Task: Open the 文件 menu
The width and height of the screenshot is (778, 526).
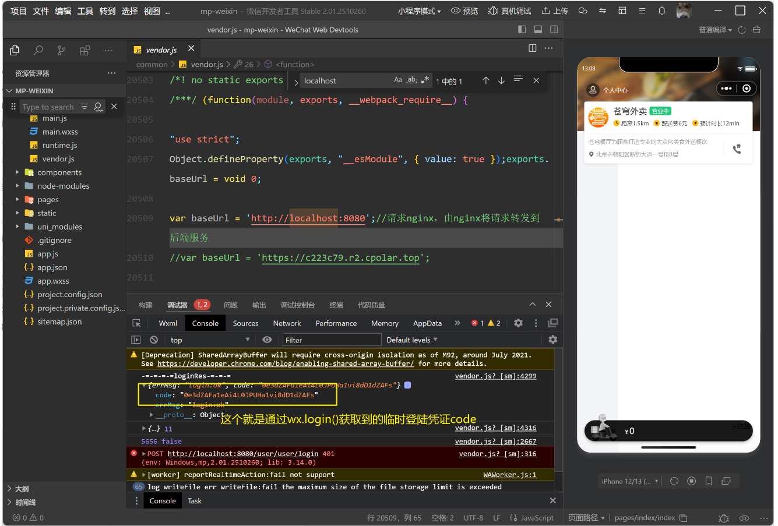Action: pos(41,11)
